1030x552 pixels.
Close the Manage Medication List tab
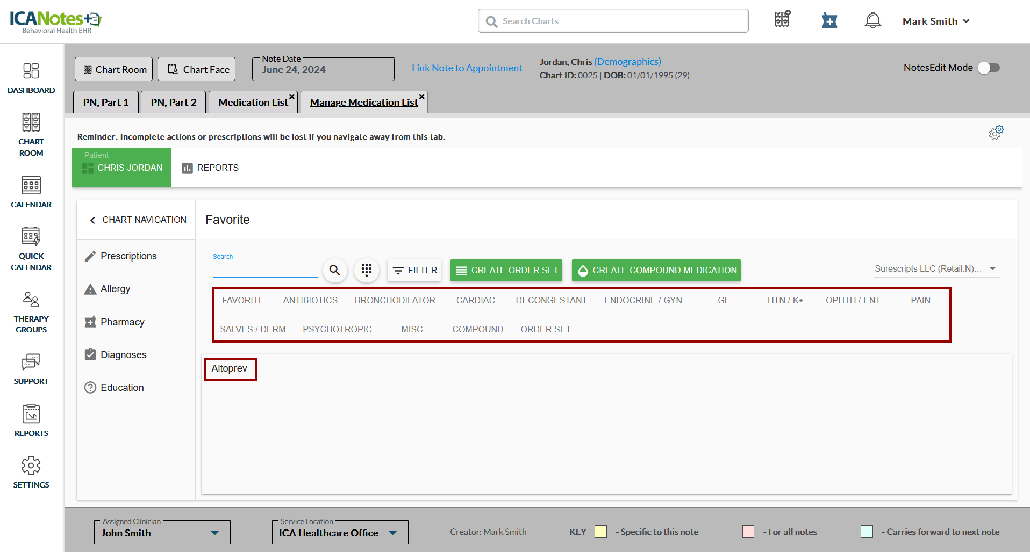point(422,97)
